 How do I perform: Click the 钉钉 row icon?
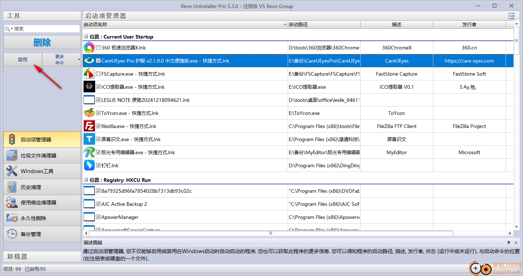(x=89, y=165)
